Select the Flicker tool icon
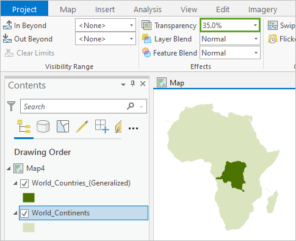The image size is (296, 241). click(x=273, y=38)
